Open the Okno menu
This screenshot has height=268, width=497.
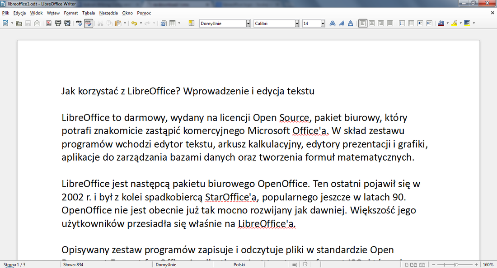pyautogui.click(x=127, y=13)
